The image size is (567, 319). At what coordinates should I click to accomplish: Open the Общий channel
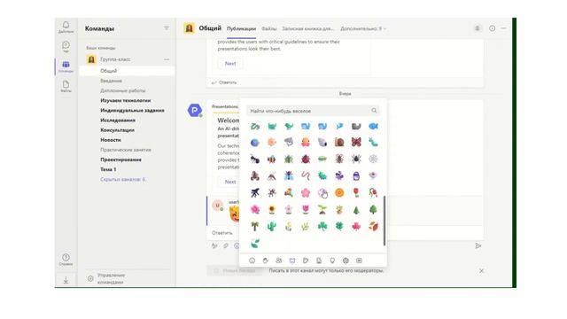(x=127, y=71)
